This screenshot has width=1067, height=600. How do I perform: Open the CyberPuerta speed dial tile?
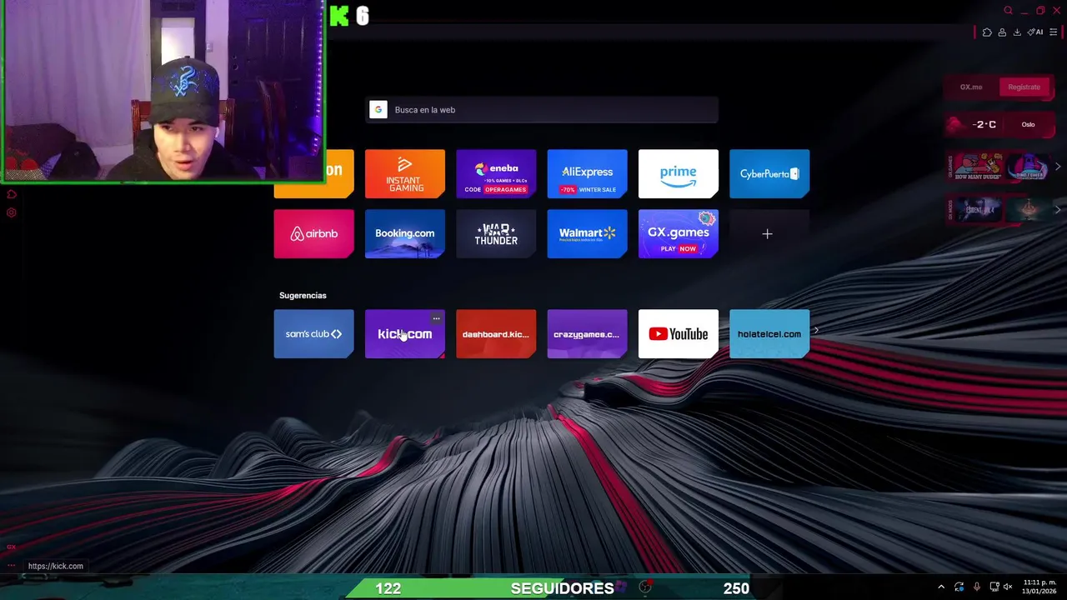point(769,174)
